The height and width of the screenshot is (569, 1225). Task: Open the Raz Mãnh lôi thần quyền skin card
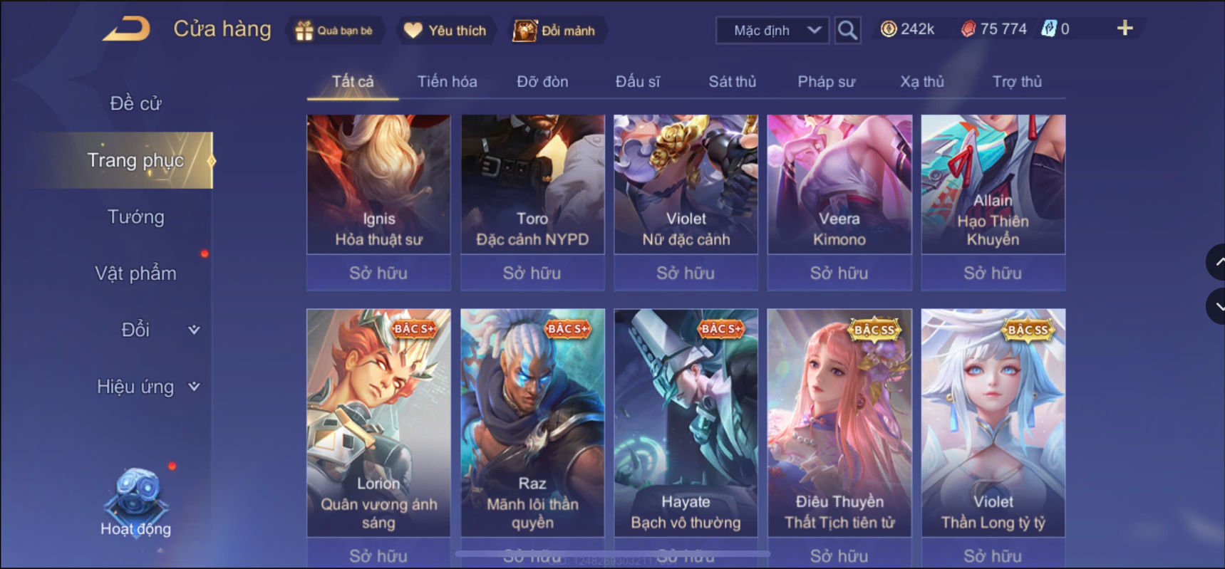click(x=532, y=422)
